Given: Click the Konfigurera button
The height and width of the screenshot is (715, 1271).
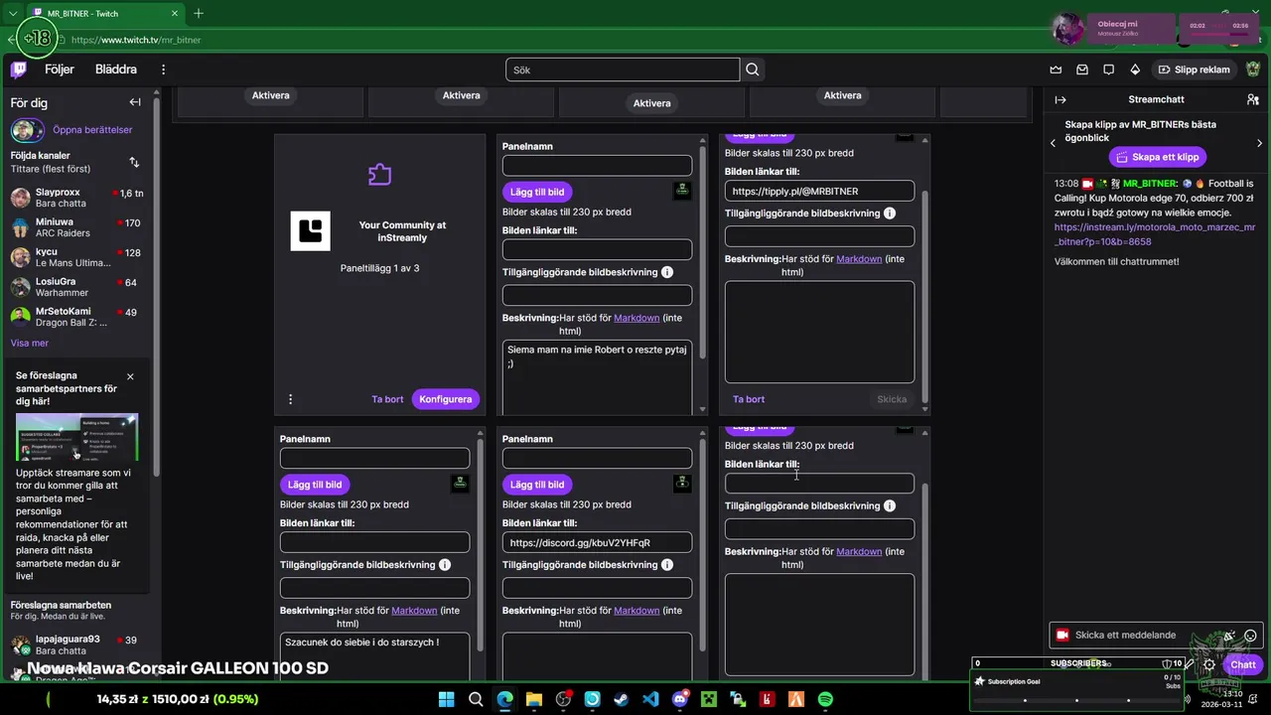Looking at the screenshot, I should tap(445, 399).
